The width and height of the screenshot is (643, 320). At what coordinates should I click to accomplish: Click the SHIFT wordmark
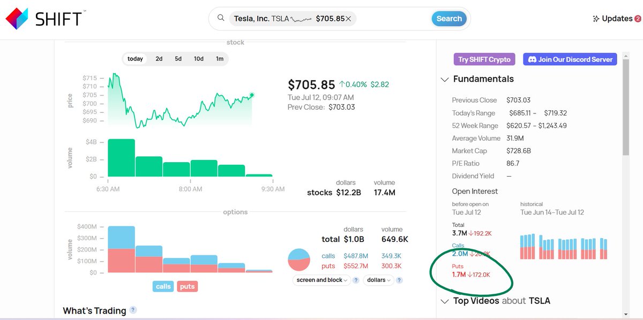[58, 19]
